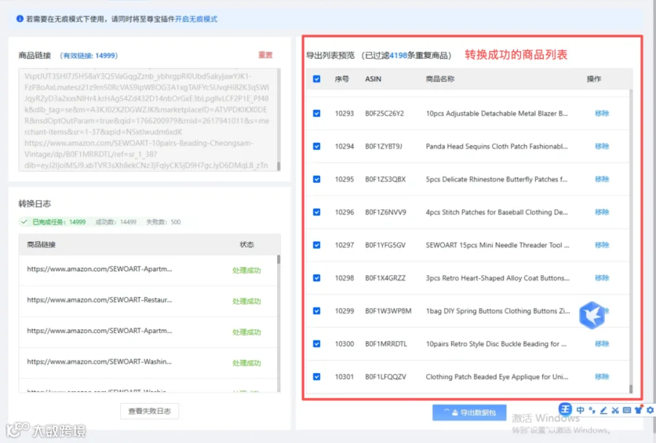Image resolution: width=656 pixels, height=443 pixels.
Task: Click the 4198 filtered duplicates number
Action: (398, 55)
